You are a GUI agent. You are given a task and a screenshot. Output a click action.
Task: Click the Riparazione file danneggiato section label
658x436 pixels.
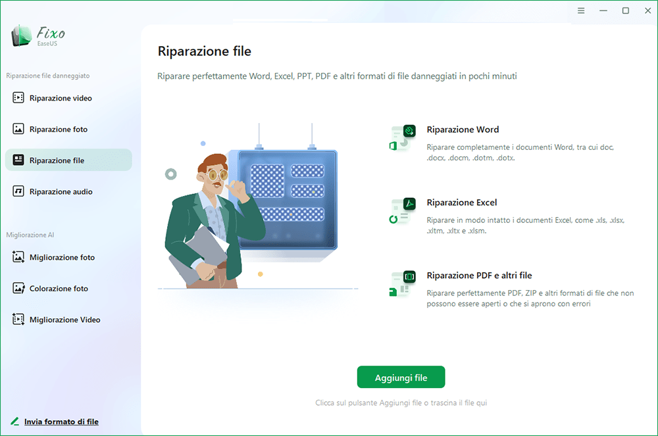coord(48,76)
